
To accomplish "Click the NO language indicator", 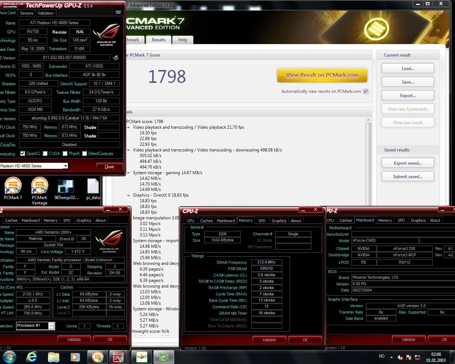I will point(382,356).
